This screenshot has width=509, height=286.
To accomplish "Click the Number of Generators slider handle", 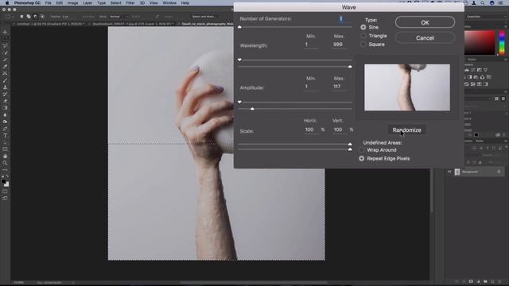I will [239, 27].
